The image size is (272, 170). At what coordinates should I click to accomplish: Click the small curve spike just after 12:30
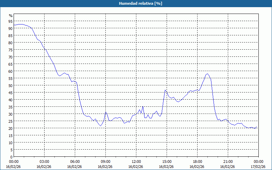(143, 106)
